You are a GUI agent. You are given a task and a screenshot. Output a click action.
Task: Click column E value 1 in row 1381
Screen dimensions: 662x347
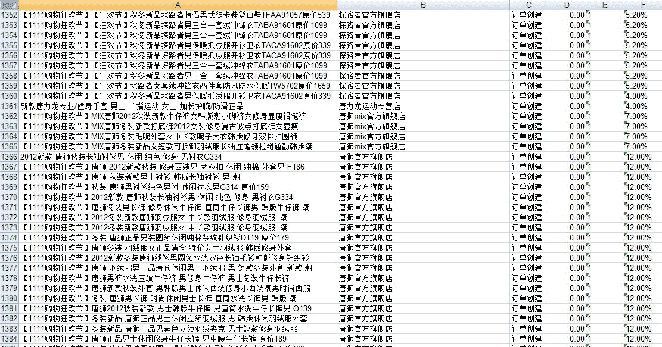pyautogui.click(x=605, y=309)
